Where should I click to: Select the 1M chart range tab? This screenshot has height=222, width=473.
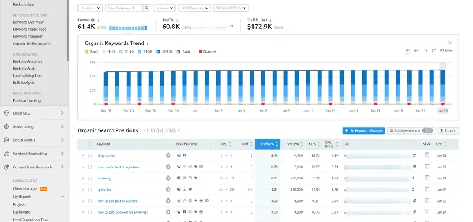[407, 51]
